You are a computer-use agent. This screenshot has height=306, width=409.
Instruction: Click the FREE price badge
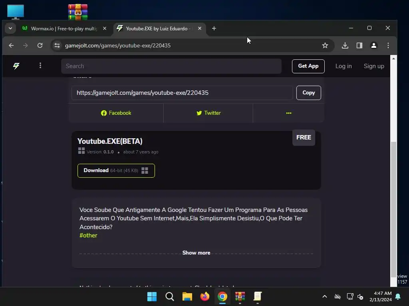tap(304, 137)
